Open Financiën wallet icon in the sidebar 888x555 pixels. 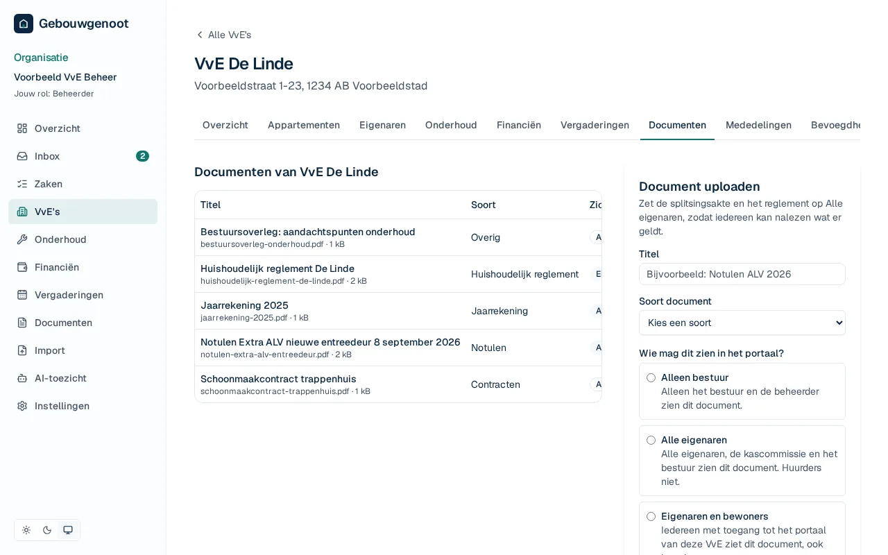pos(22,267)
